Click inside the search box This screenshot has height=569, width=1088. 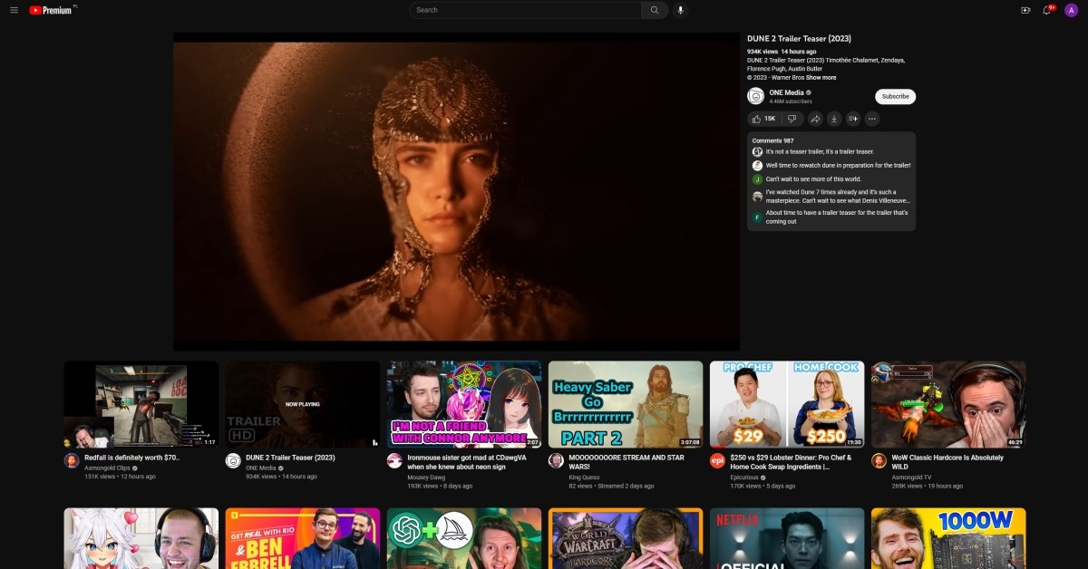tap(526, 10)
